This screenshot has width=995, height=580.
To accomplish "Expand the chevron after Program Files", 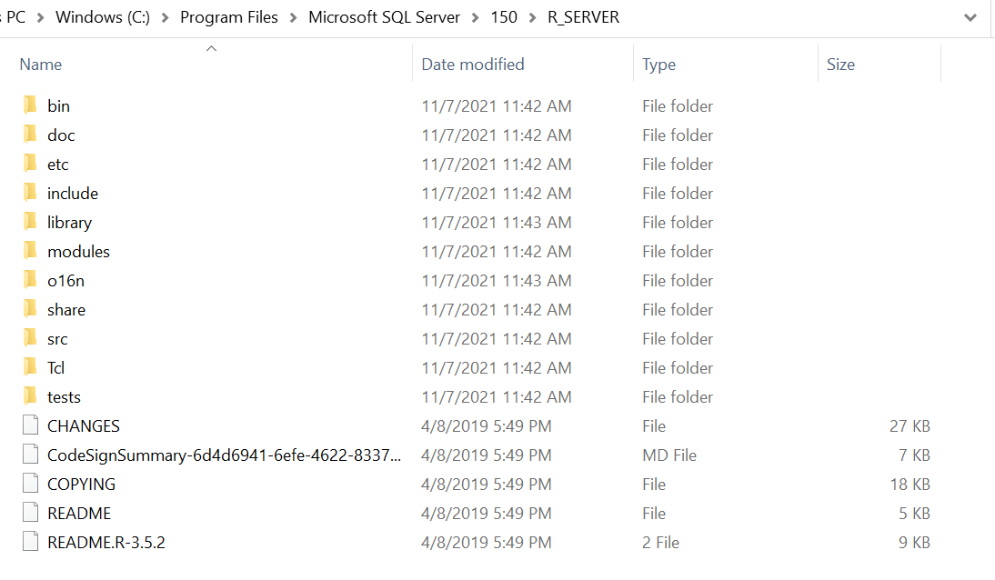I will pyautogui.click(x=293, y=18).
